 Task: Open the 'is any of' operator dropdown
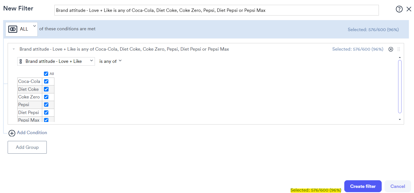[110, 61]
